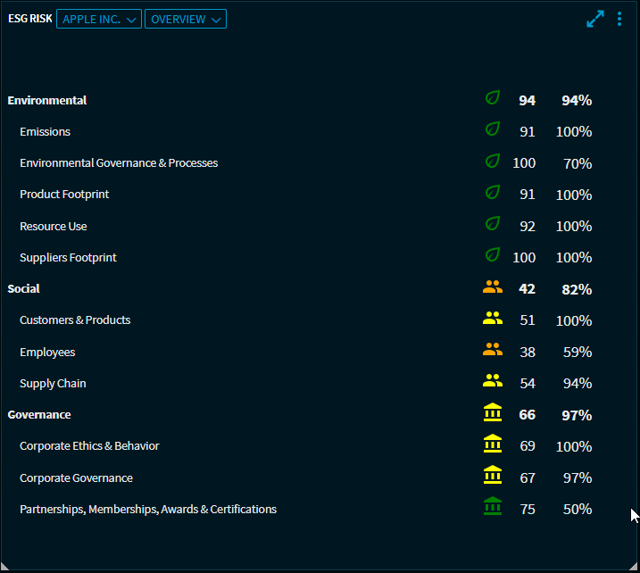640x573 pixels.
Task: Click the leaf icon for Resource Use
Action: [x=492, y=225]
